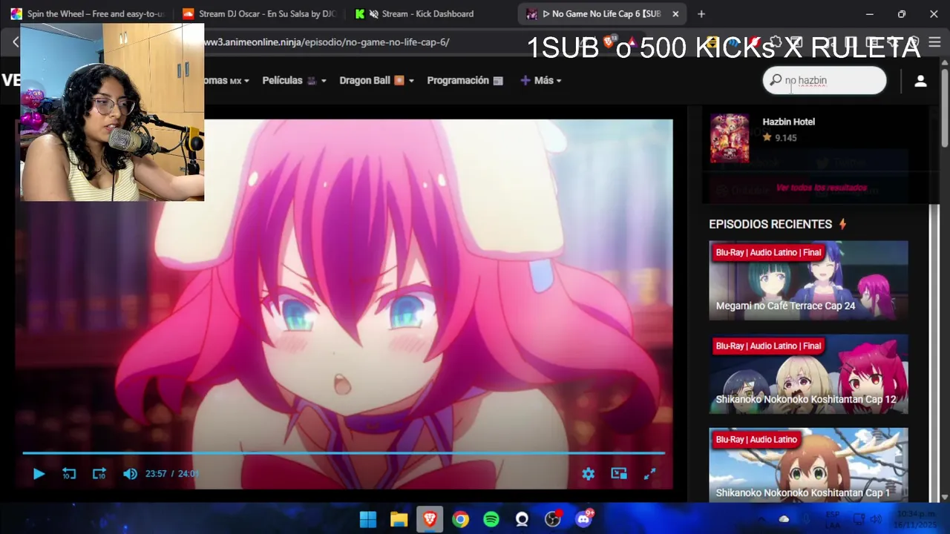Open Discord from the taskbar
Image resolution: width=950 pixels, height=534 pixels.
coord(584,519)
